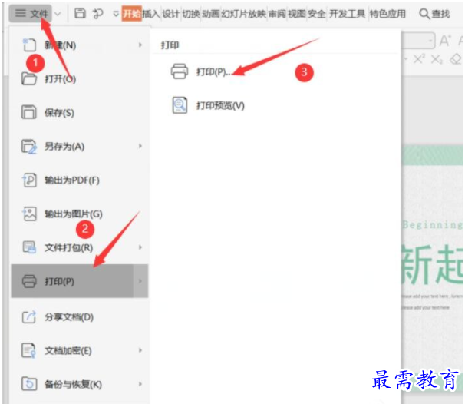Click the 保存(S) floppy icon
Screen dimensions: 465x404
(x=28, y=112)
